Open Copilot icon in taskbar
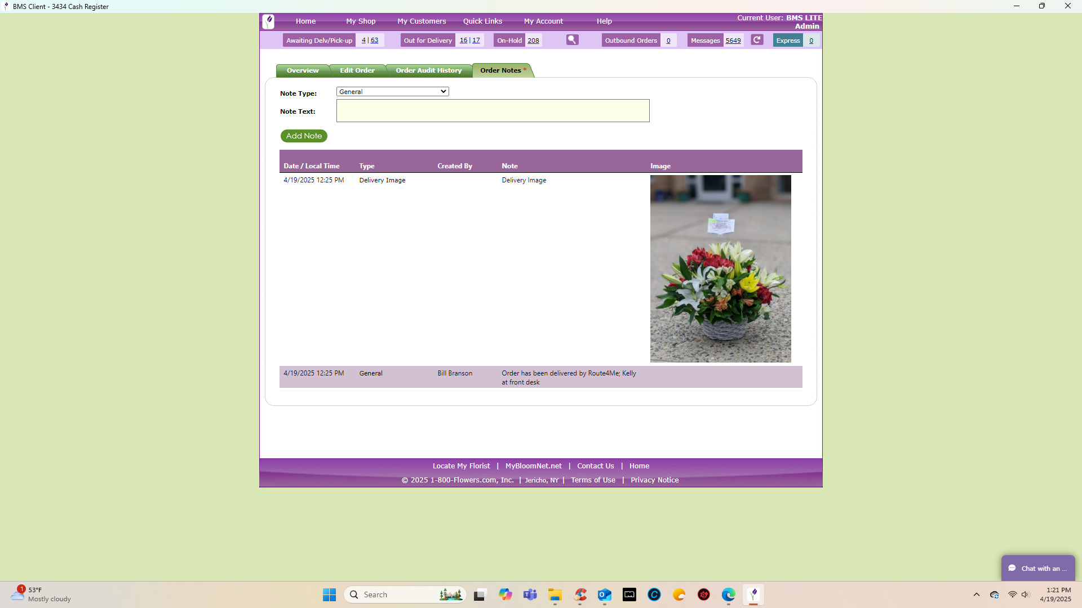 (505, 594)
